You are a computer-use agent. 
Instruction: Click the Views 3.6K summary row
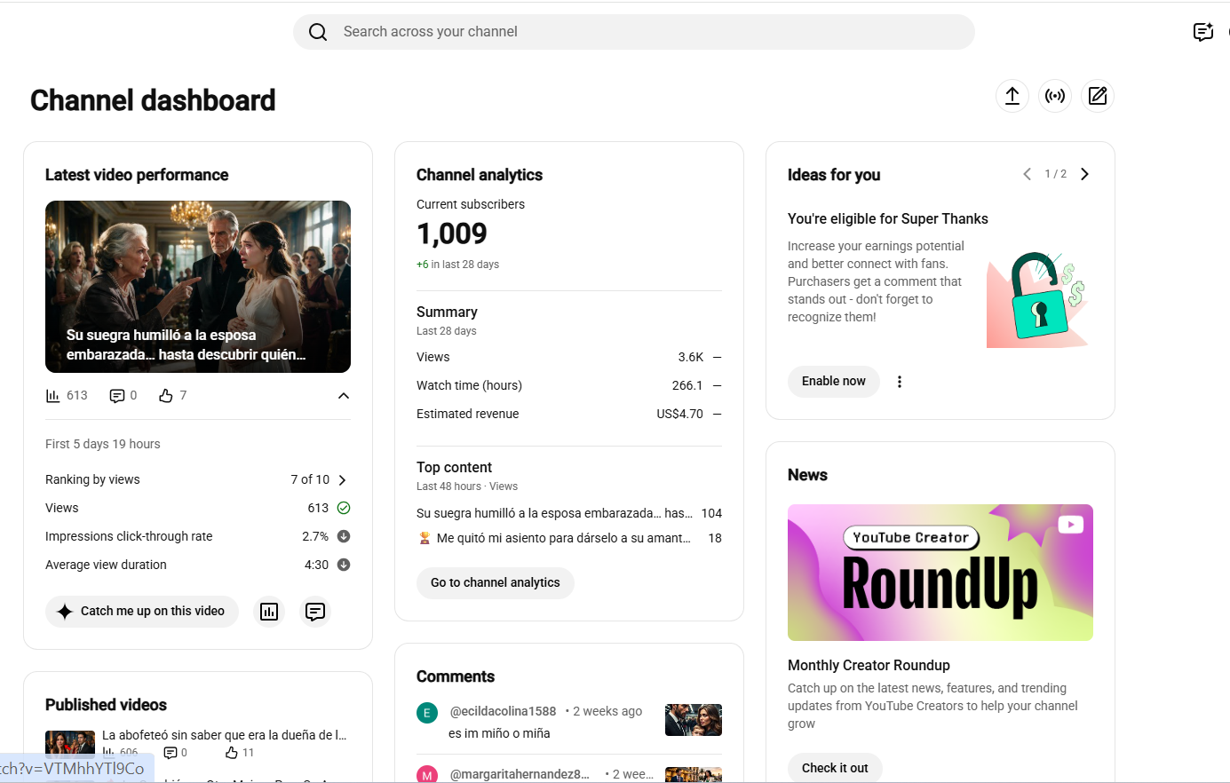pyautogui.click(x=569, y=357)
